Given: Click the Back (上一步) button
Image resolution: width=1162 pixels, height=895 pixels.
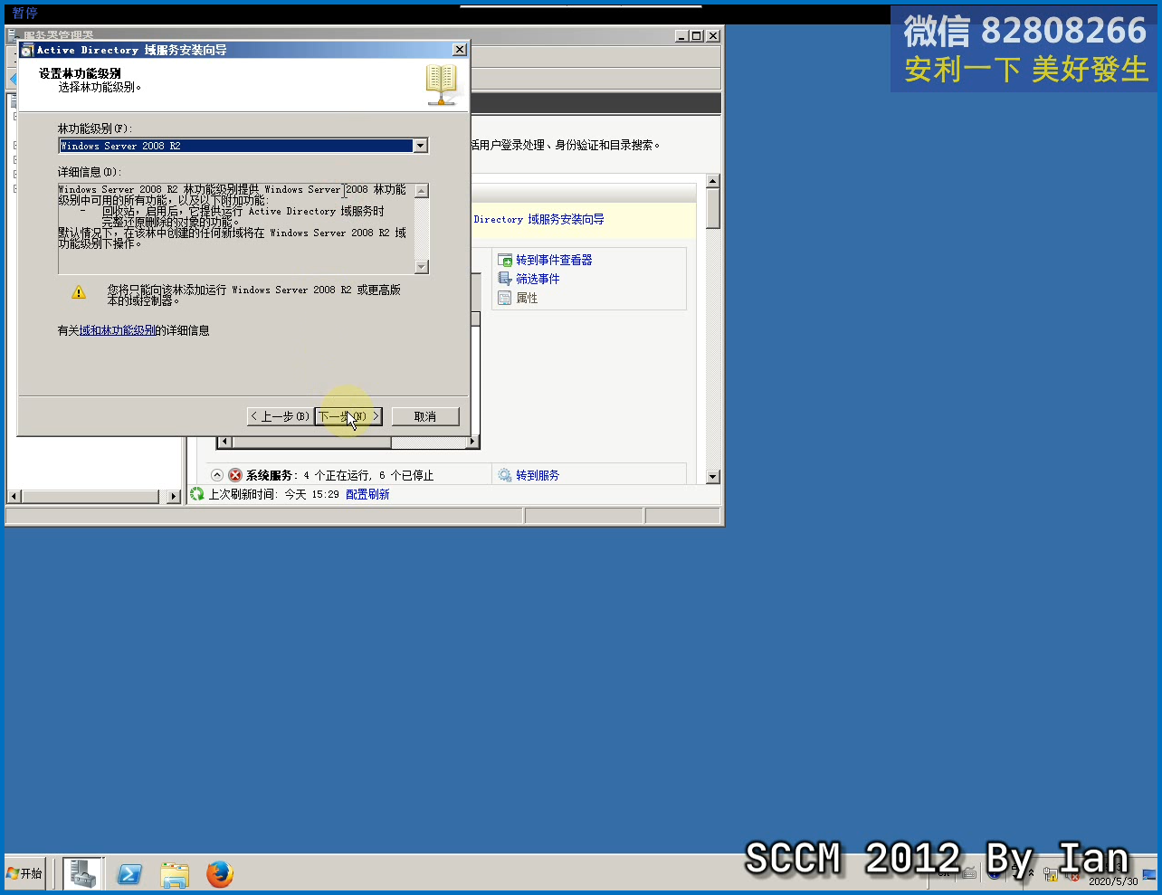Looking at the screenshot, I should click(x=281, y=416).
